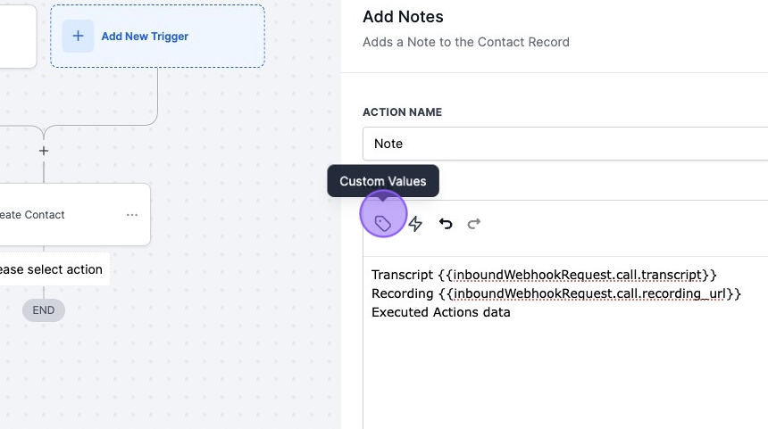768x429 pixels.
Task: Select the Create Contact action node
Action: tap(54, 215)
